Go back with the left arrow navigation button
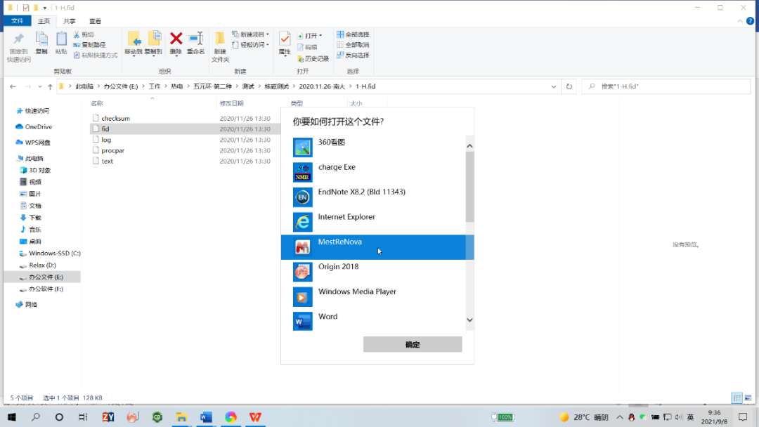This screenshot has width=759, height=427. tap(13, 86)
